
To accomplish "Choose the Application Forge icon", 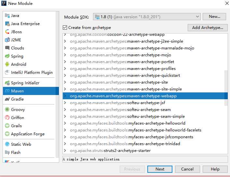I will tap(7, 134).
